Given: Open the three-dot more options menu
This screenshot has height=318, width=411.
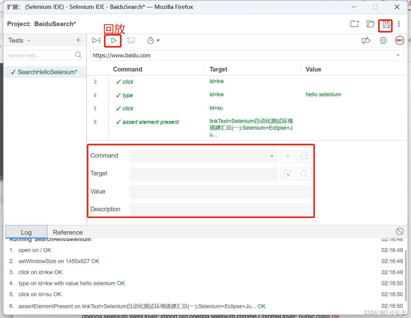Looking at the screenshot, I should 399,24.
